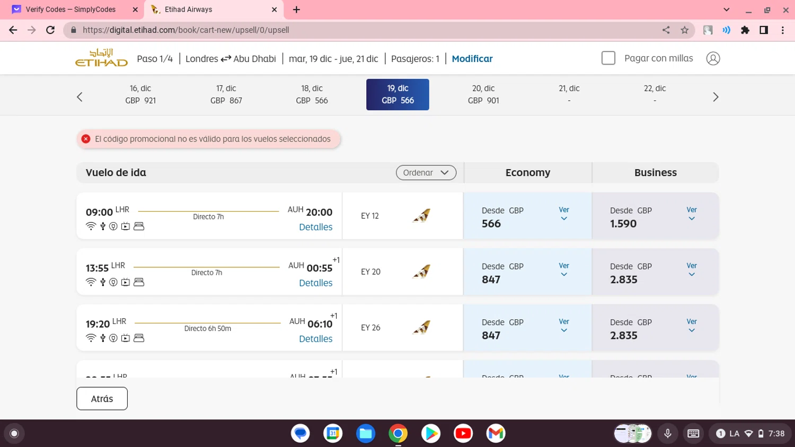Click the selected 19 dic GBP 566 date

point(397,94)
